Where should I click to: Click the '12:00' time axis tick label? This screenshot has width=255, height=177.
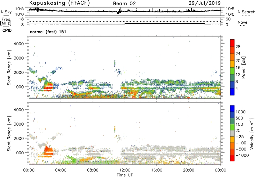125,170
